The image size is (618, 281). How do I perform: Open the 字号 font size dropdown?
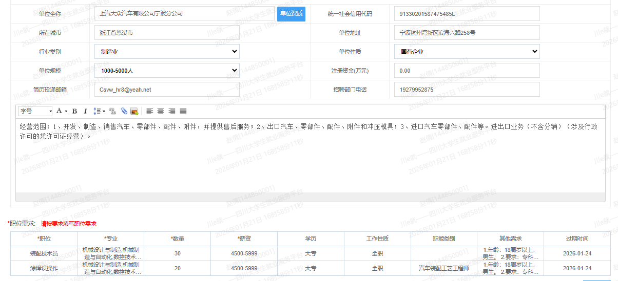click(35, 111)
